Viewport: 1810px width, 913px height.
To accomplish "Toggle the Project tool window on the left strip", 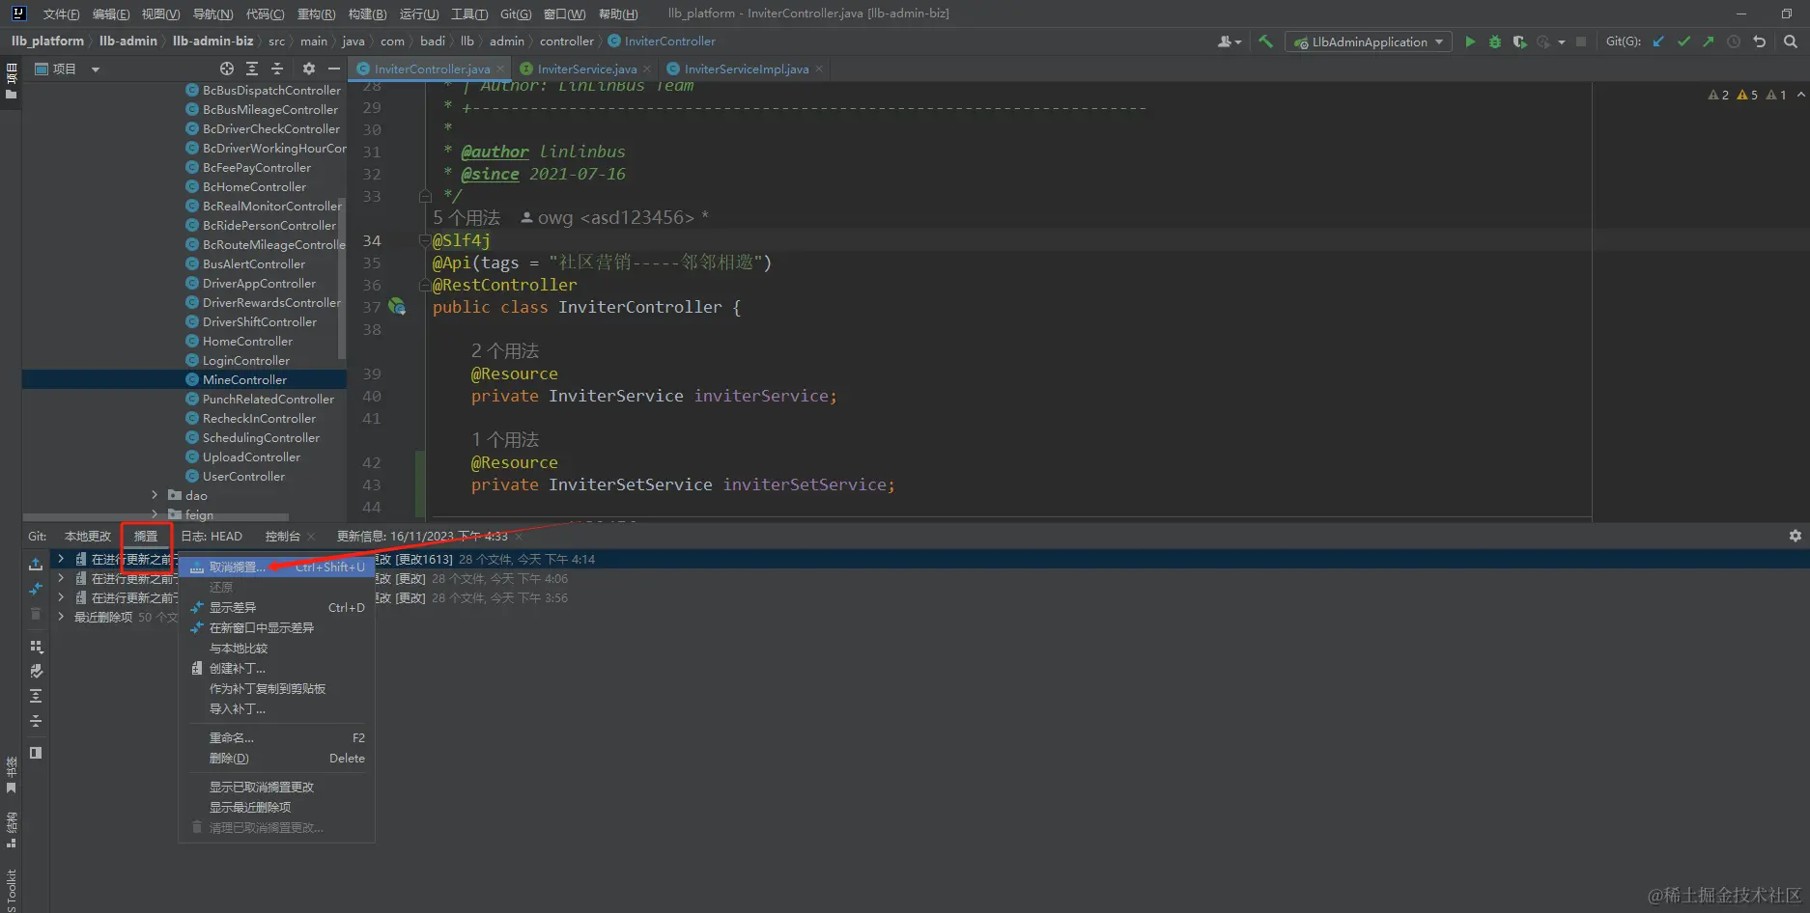I will pos(11,80).
